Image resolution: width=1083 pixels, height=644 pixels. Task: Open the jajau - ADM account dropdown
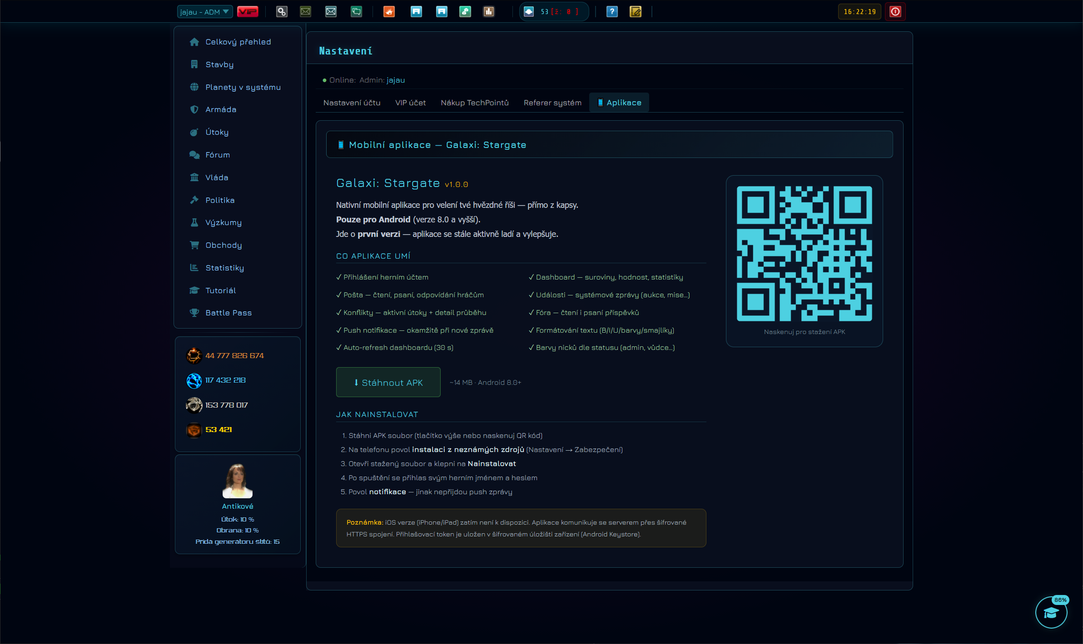[204, 12]
